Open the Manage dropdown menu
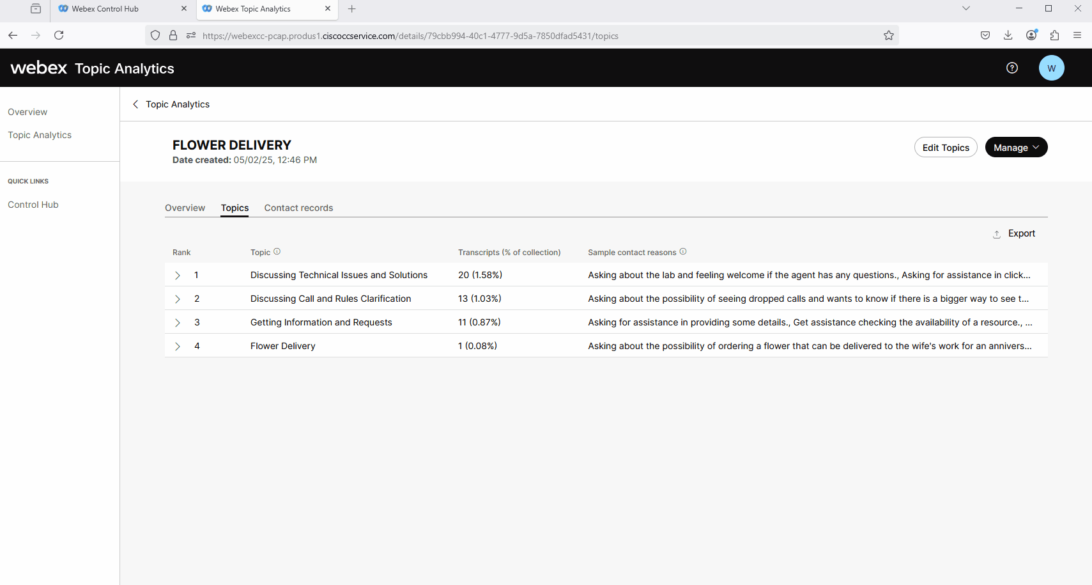The width and height of the screenshot is (1092, 585). coord(1016,148)
